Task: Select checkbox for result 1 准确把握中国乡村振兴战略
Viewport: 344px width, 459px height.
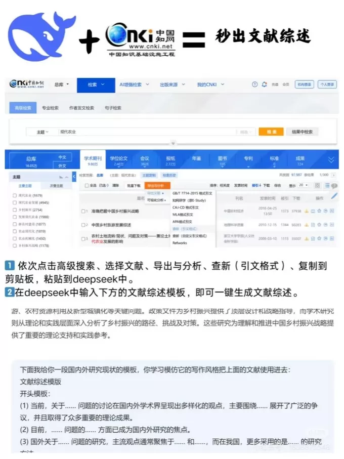Action: [83, 211]
